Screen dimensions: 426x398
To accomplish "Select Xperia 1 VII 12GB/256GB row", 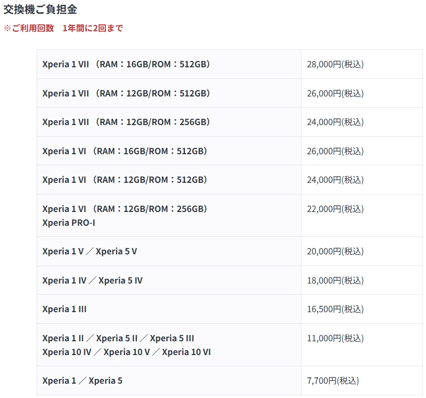I will point(229,122).
